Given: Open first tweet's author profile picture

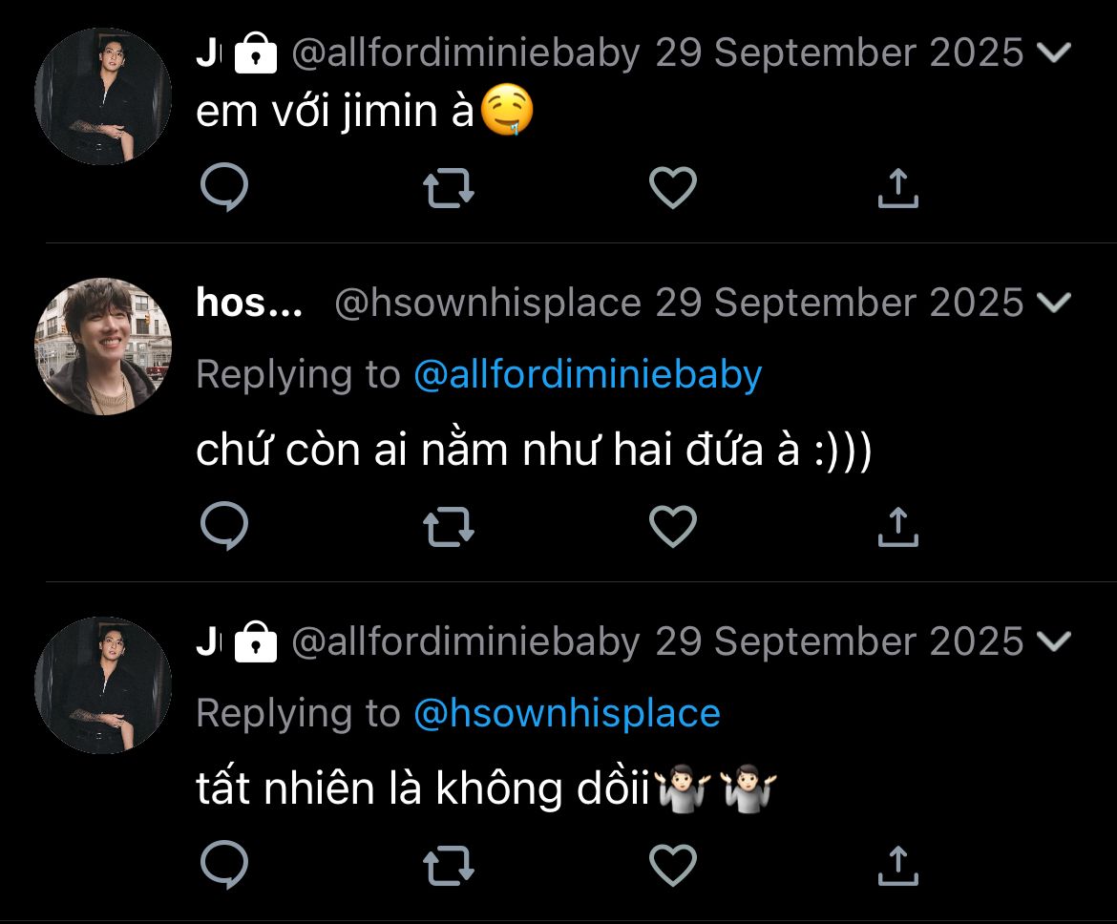Looking at the screenshot, I should coord(103,95).
